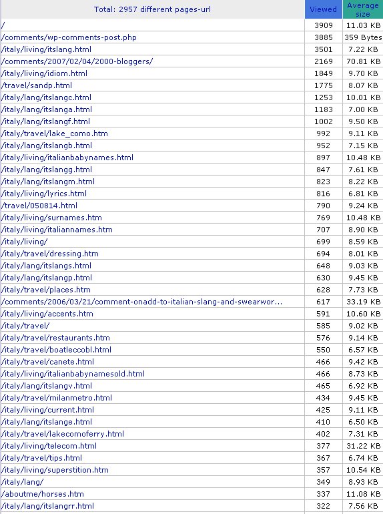
Task: Click the Total 2957 different pages-url header
Action: 152,9
